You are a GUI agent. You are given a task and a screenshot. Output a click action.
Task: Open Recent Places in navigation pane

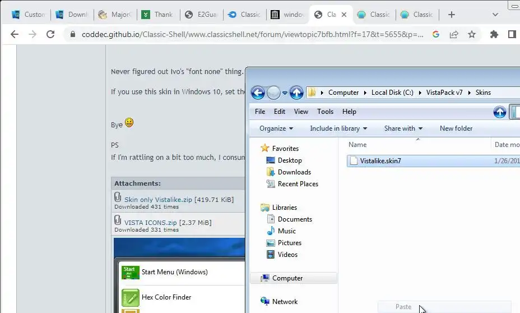pos(298,184)
